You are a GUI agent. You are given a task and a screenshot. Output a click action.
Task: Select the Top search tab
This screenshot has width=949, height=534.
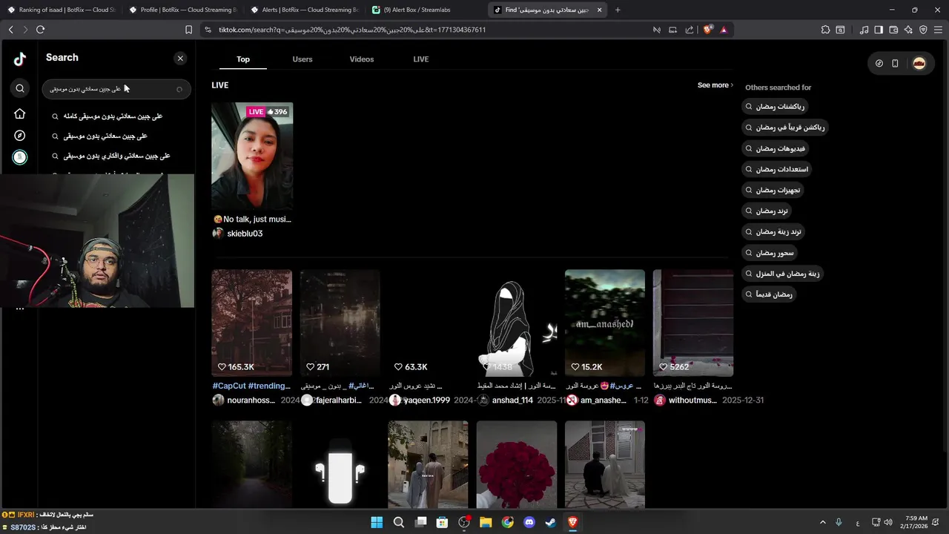(243, 59)
